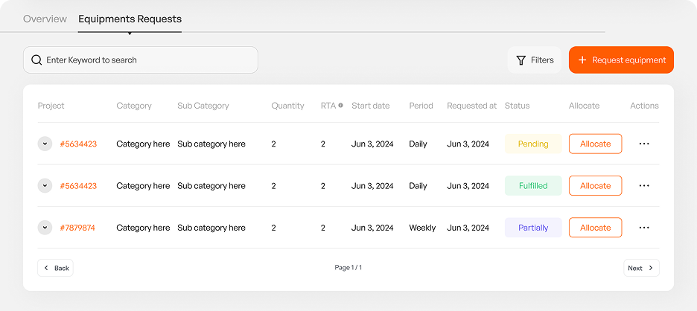Open project link #7879874
Viewport: 697px width, 311px height.
coord(77,228)
